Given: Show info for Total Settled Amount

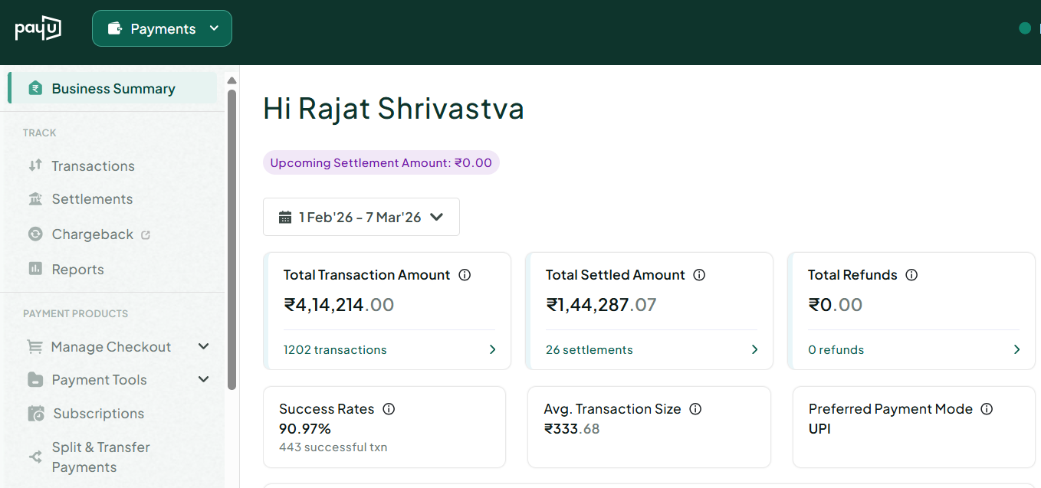Looking at the screenshot, I should 699,275.
